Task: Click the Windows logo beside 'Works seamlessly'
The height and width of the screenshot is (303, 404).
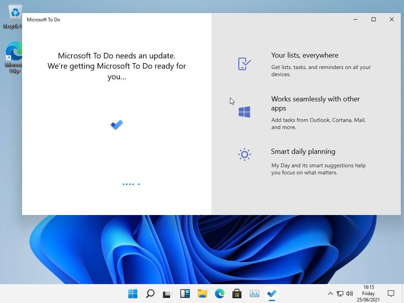Action: pos(244,112)
